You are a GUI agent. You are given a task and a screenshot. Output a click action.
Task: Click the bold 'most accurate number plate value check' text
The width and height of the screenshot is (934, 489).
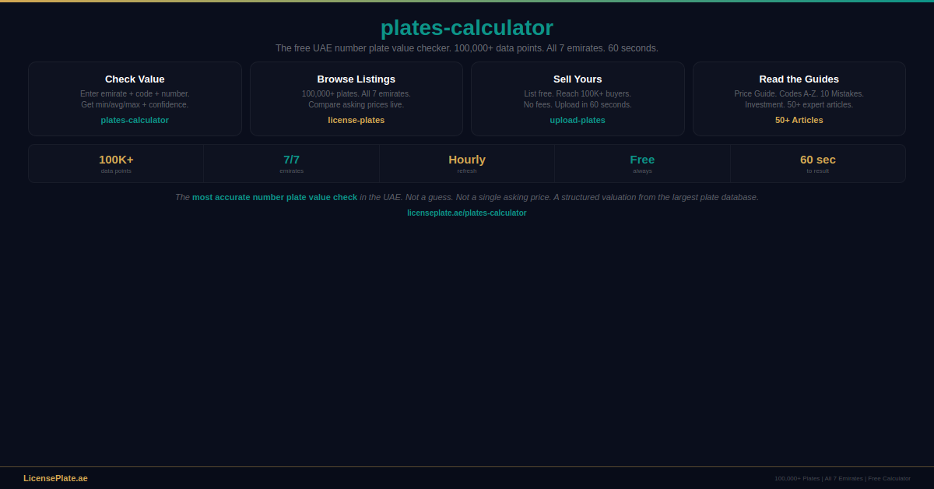click(x=274, y=197)
